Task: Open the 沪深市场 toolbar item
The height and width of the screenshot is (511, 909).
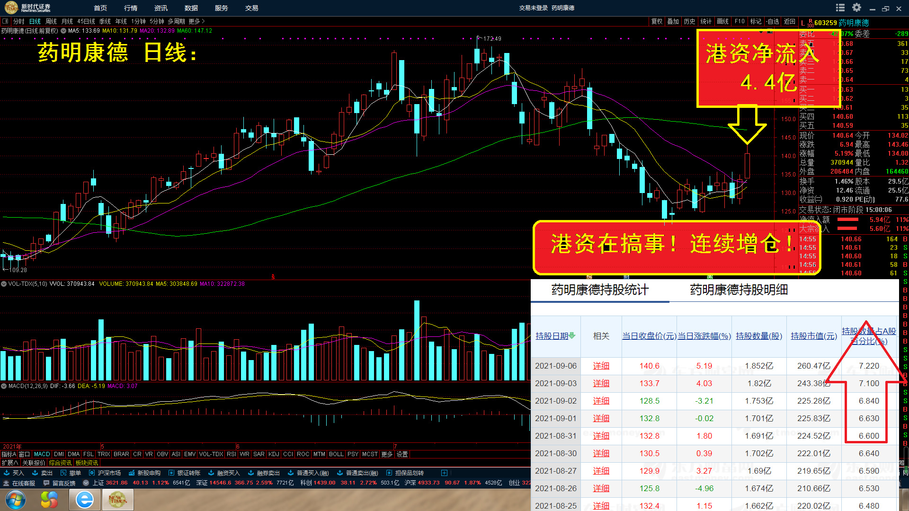Action: 105,473
